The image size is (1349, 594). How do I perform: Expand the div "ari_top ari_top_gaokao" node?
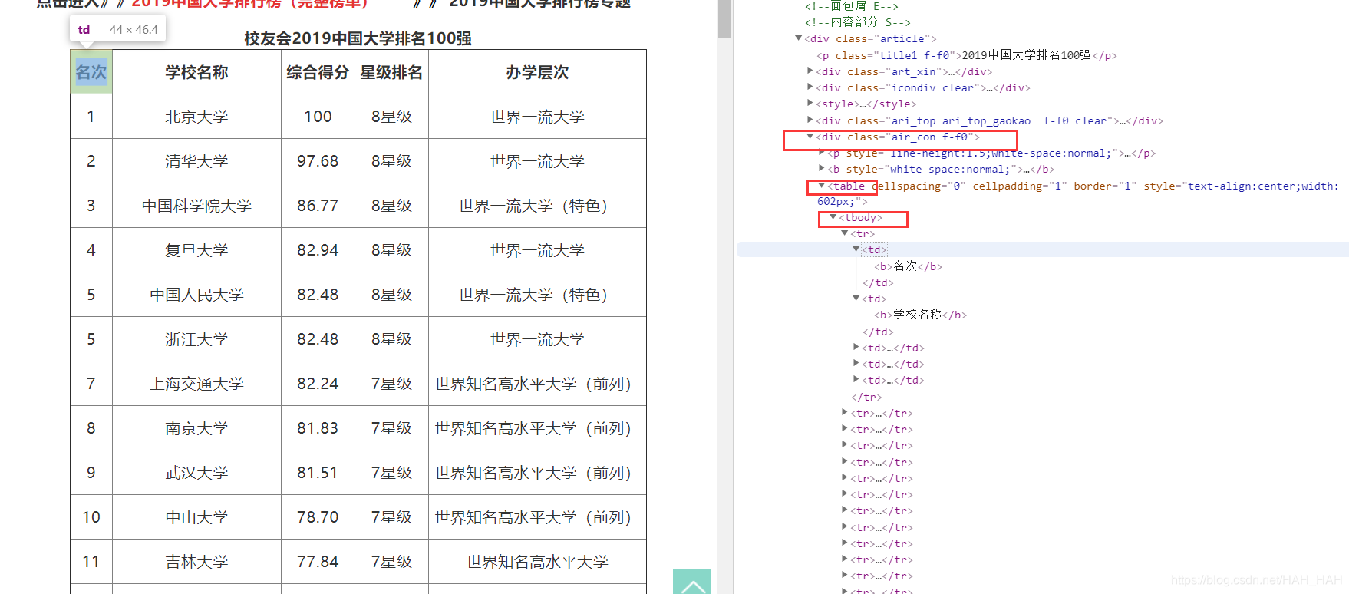810,120
